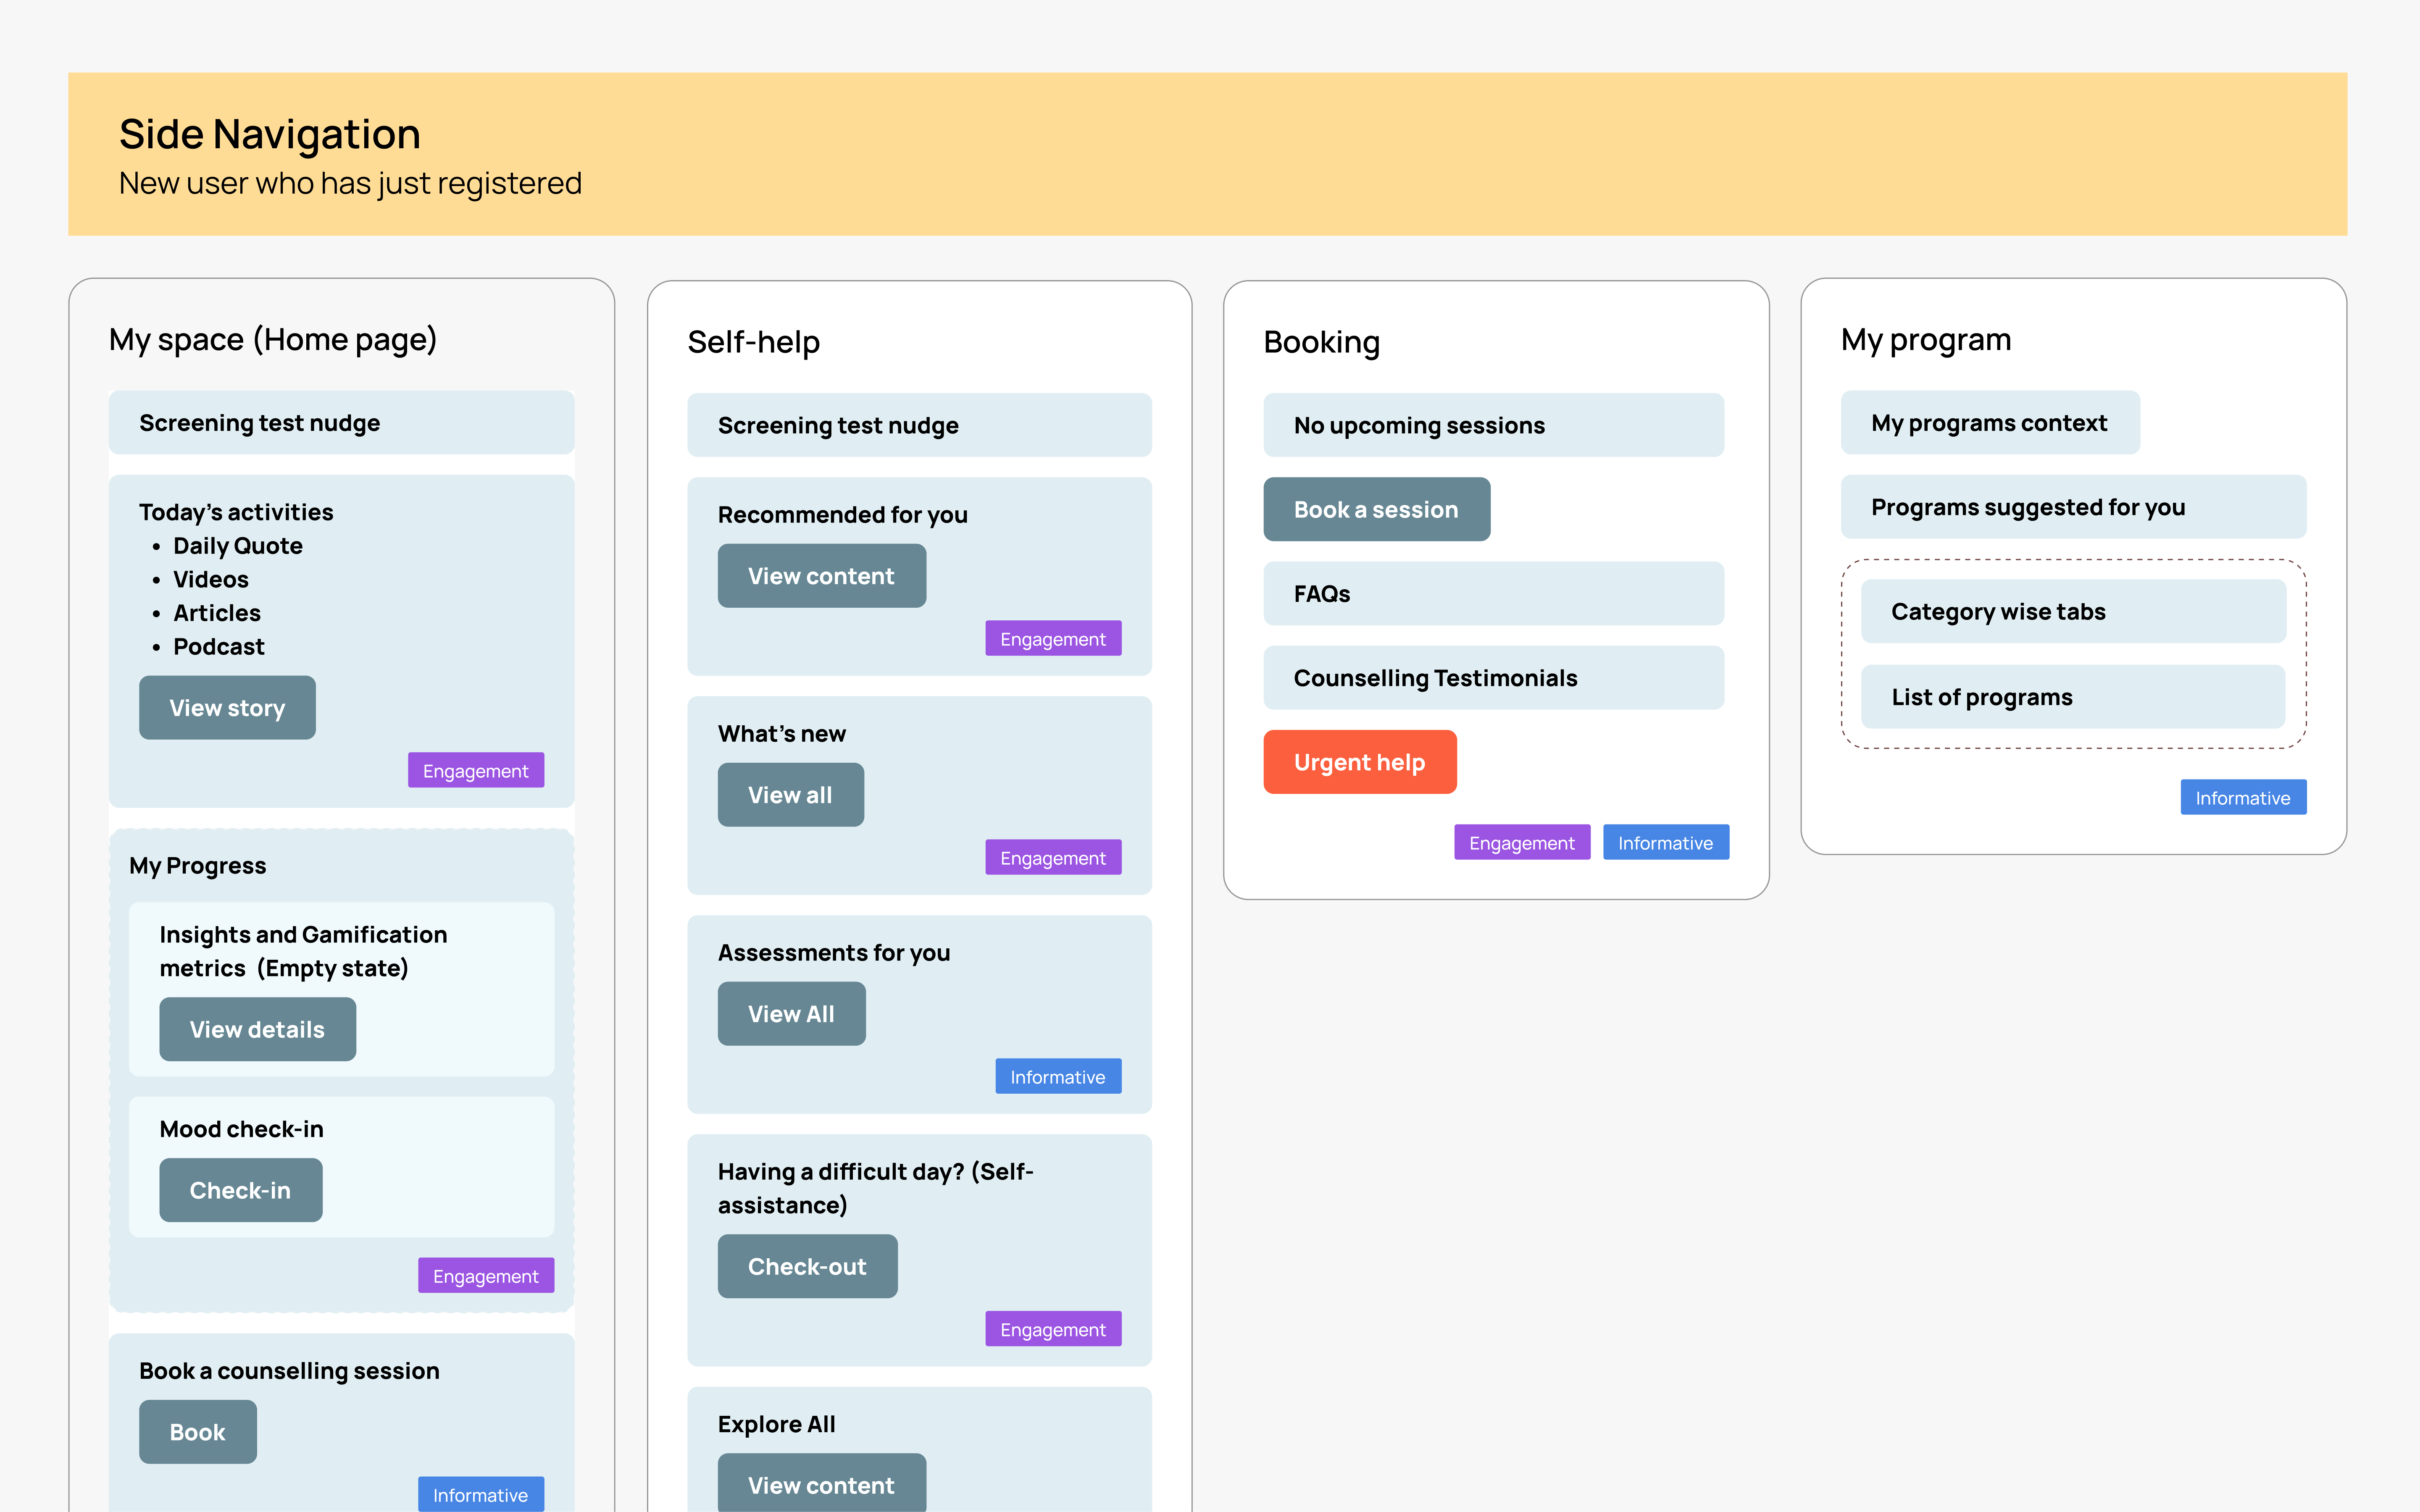
Task: Click View All under Assessments for you
Action: click(791, 1014)
